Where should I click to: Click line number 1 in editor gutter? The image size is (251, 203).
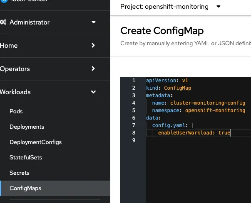[134, 81]
